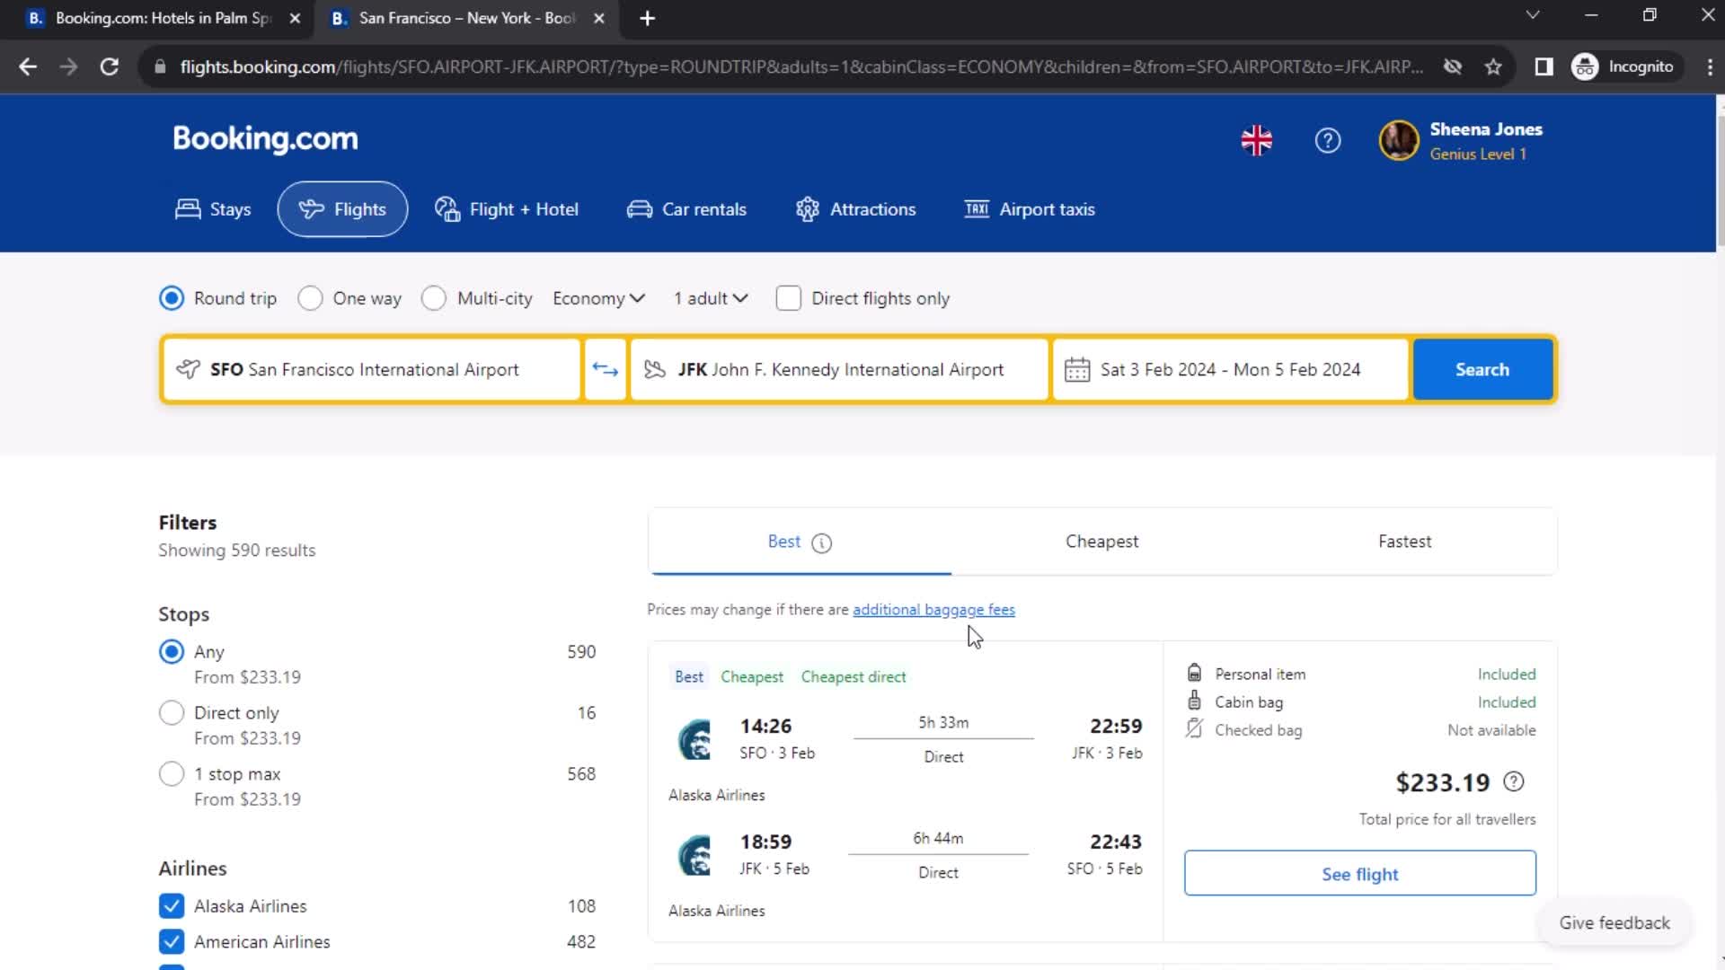Click the blue Search button

(x=1482, y=369)
